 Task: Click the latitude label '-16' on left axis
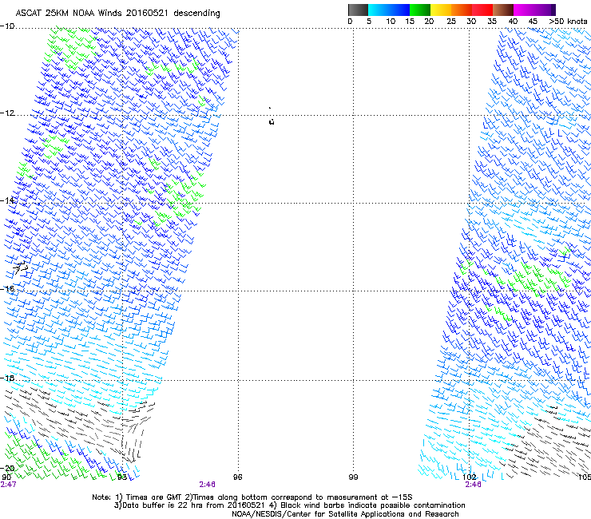pos(7,289)
